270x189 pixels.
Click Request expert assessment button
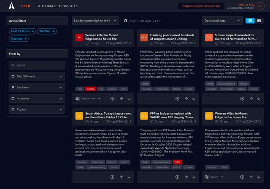point(201,6)
